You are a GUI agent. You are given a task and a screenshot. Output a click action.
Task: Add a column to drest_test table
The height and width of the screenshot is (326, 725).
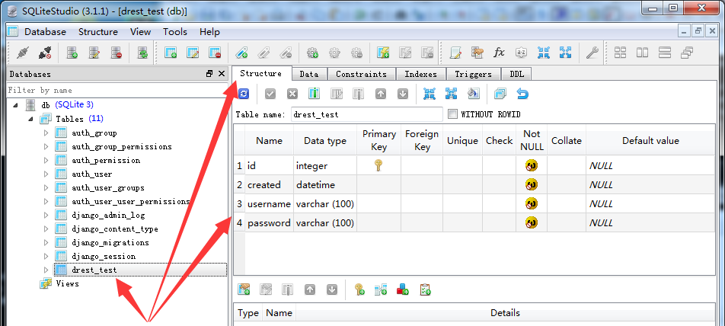315,94
